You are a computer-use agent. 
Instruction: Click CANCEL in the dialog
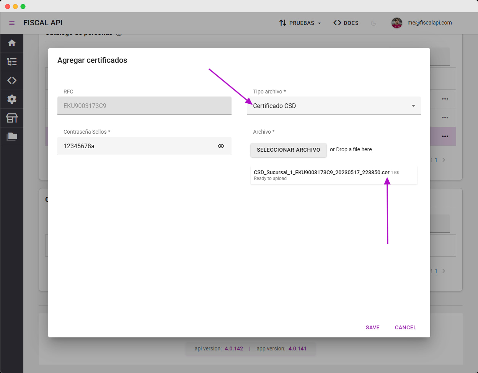(405, 327)
